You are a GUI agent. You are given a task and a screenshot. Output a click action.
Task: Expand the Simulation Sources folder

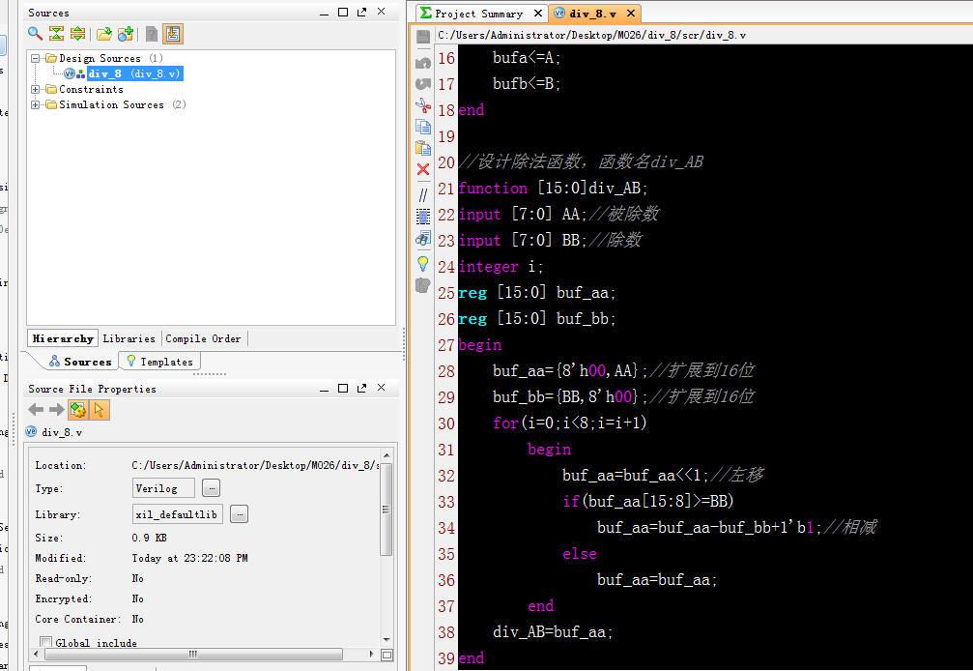coord(37,105)
